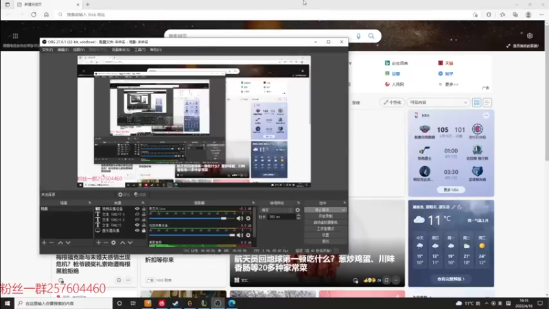Adjust the transition duration stepper arrows
This screenshot has width=549, height=309.
pos(299,217)
